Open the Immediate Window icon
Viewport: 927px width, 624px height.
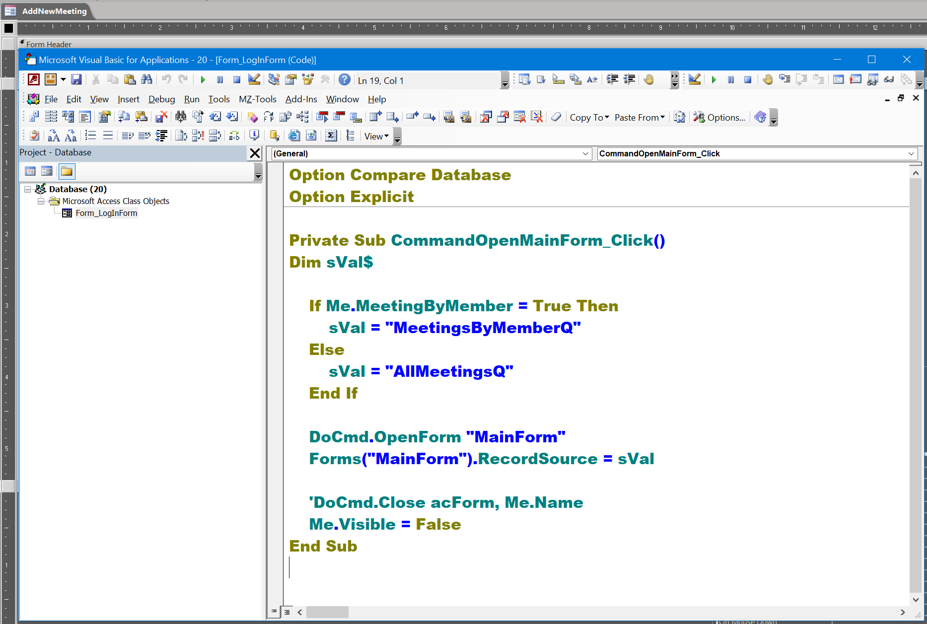(855, 79)
